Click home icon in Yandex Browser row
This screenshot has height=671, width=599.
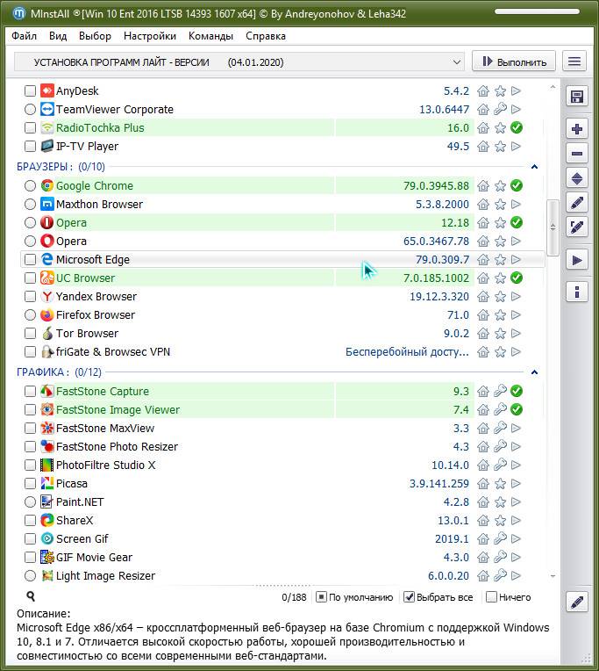coord(483,297)
